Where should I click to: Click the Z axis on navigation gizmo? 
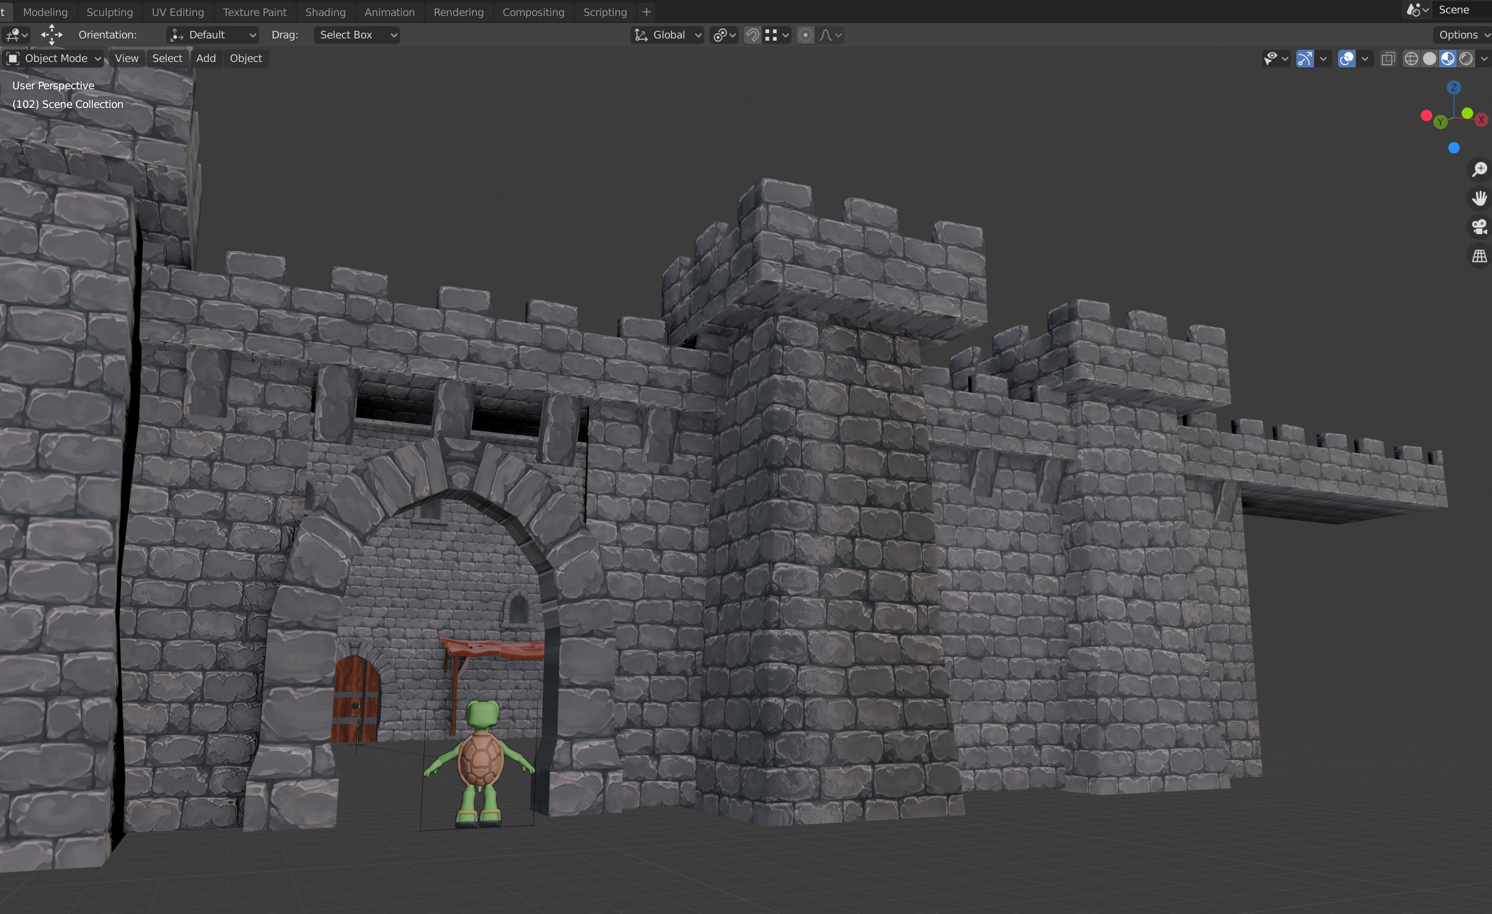(1454, 88)
